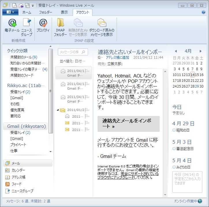Flag the 2011/01/2 conversation
Viewport: 209px width, 207px height.
tap(87, 110)
